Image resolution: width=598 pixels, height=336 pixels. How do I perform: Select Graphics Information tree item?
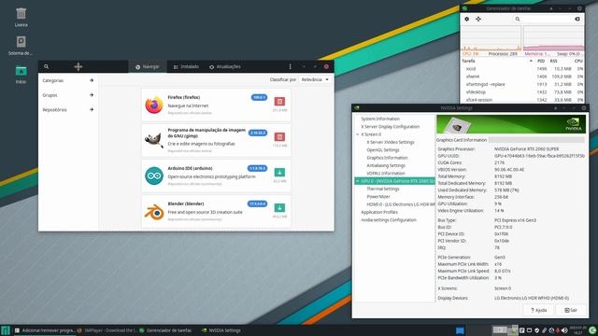tap(387, 158)
